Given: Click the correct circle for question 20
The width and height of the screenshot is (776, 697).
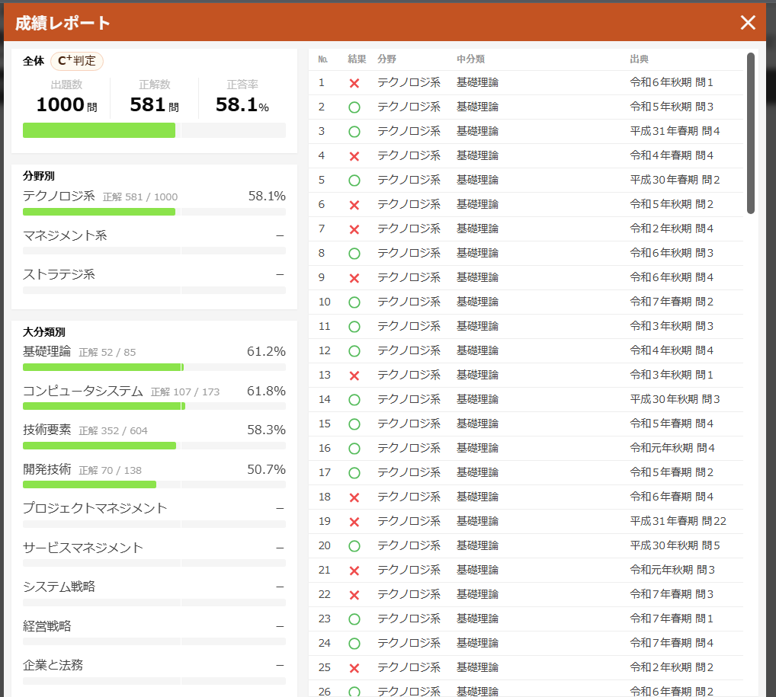Looking at the screenshot, I should [354, 546].
